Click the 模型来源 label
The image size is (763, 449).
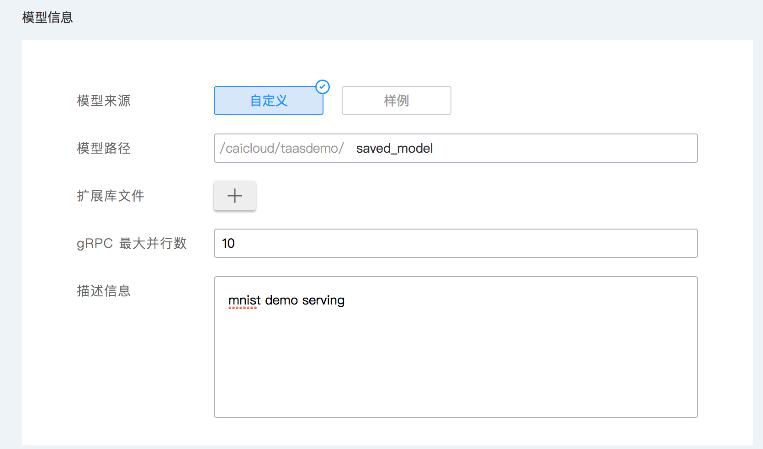point(104,101)
